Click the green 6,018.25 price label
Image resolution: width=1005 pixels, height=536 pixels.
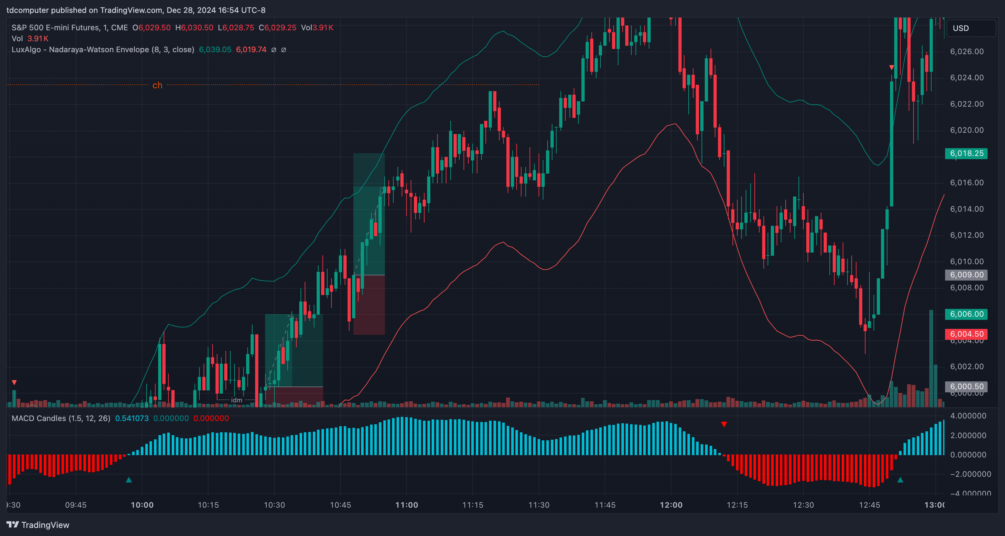[966, 153]
